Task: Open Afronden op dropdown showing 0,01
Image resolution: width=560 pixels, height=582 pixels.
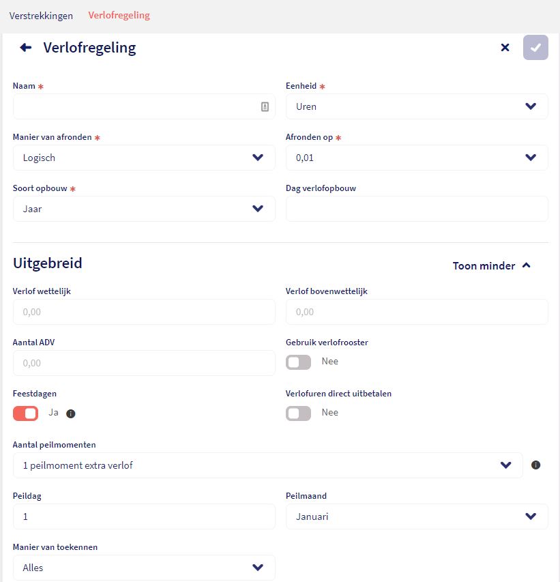Action: [x=417, y=158]
